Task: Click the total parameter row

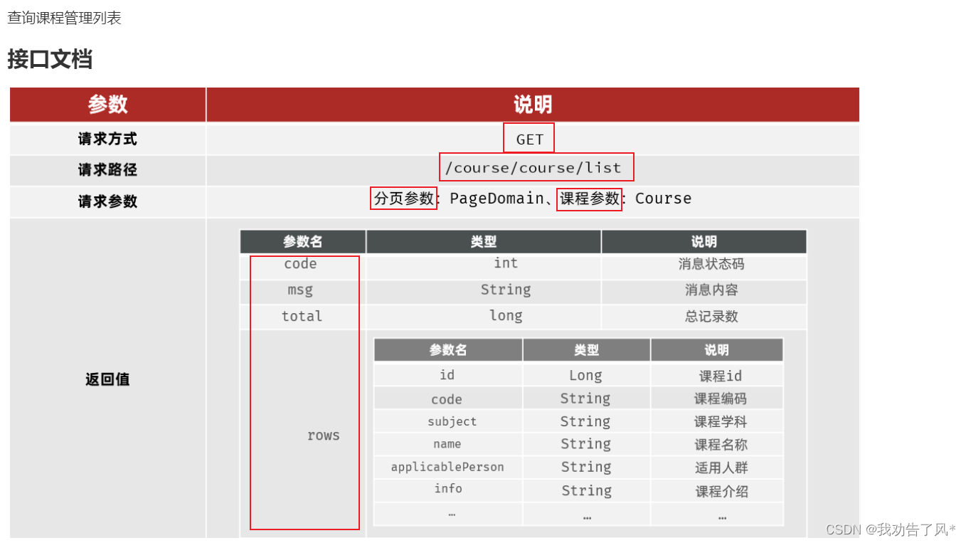Action: 302,316
